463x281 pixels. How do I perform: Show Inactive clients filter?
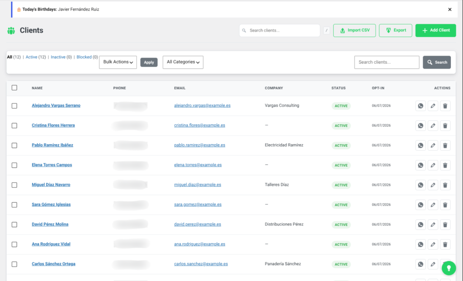(x=58, y=57)
